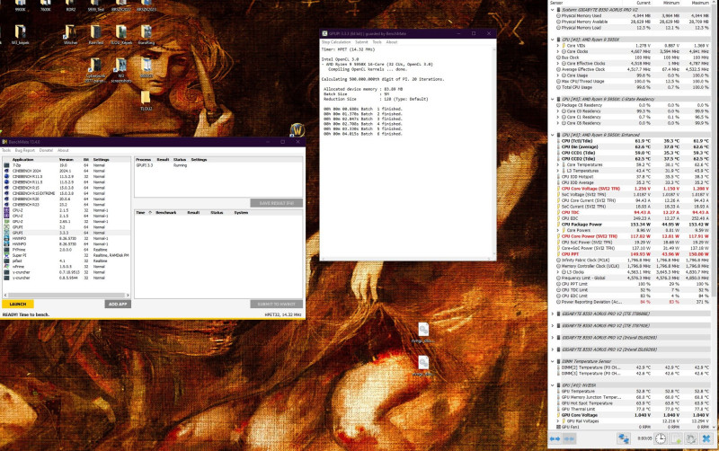Image resolution: width=719 pixels, height=451 pixels.
Task: Click the GPU Hot Spot Temperature row
Action: [x=634, y=403]
